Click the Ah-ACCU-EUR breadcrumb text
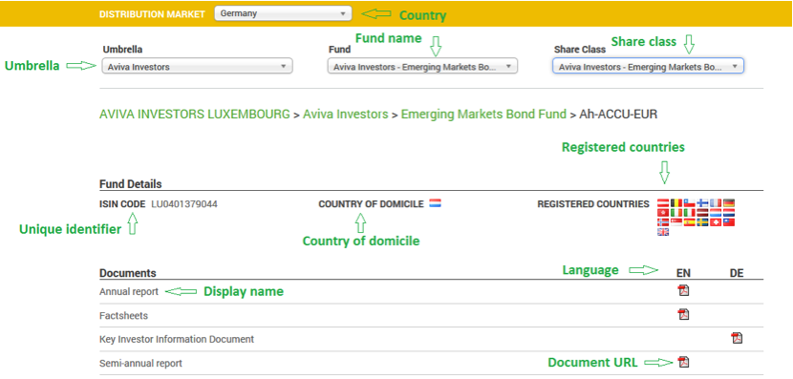This screenshot has width=793, height=379. tap(618, 115)
